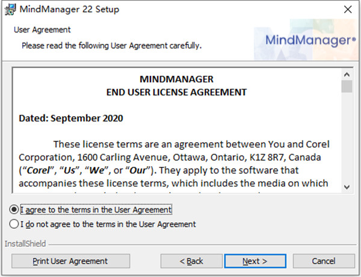Close the MindManager 22 Setup window
The image size is (361, 277).
348,10
